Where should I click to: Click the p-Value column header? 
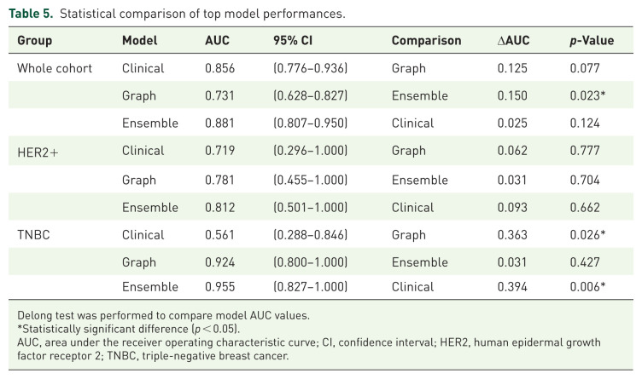pos(592,40)
